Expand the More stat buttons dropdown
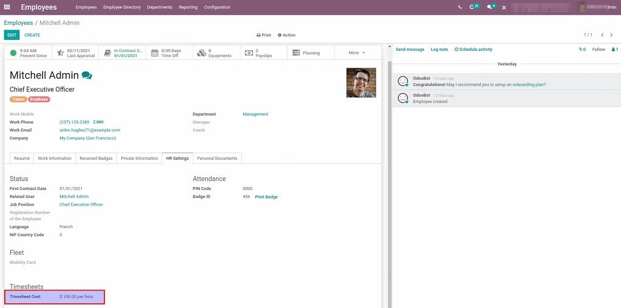This screenshot has width=621, height=308. pos(357,53)
